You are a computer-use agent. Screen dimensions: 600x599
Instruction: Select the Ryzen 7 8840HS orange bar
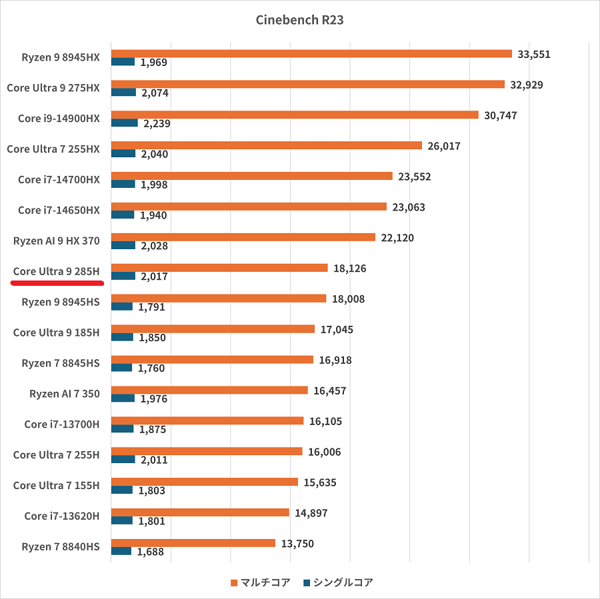(x=193, y=543)
